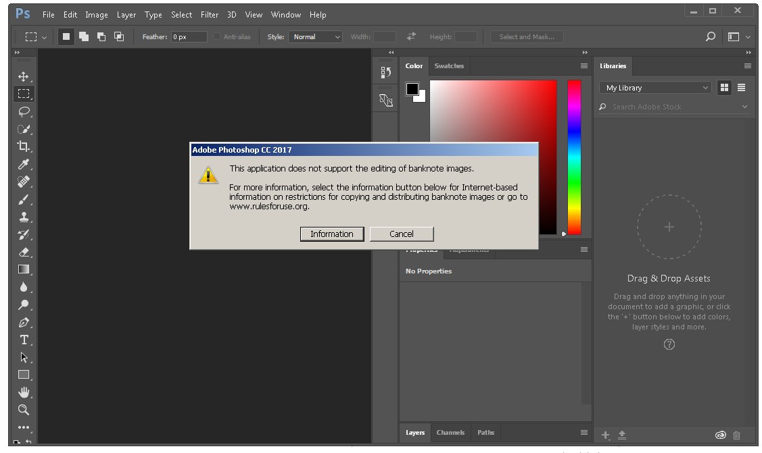Select the History Brush tool

pyautogui.click(x=23, y=235)
